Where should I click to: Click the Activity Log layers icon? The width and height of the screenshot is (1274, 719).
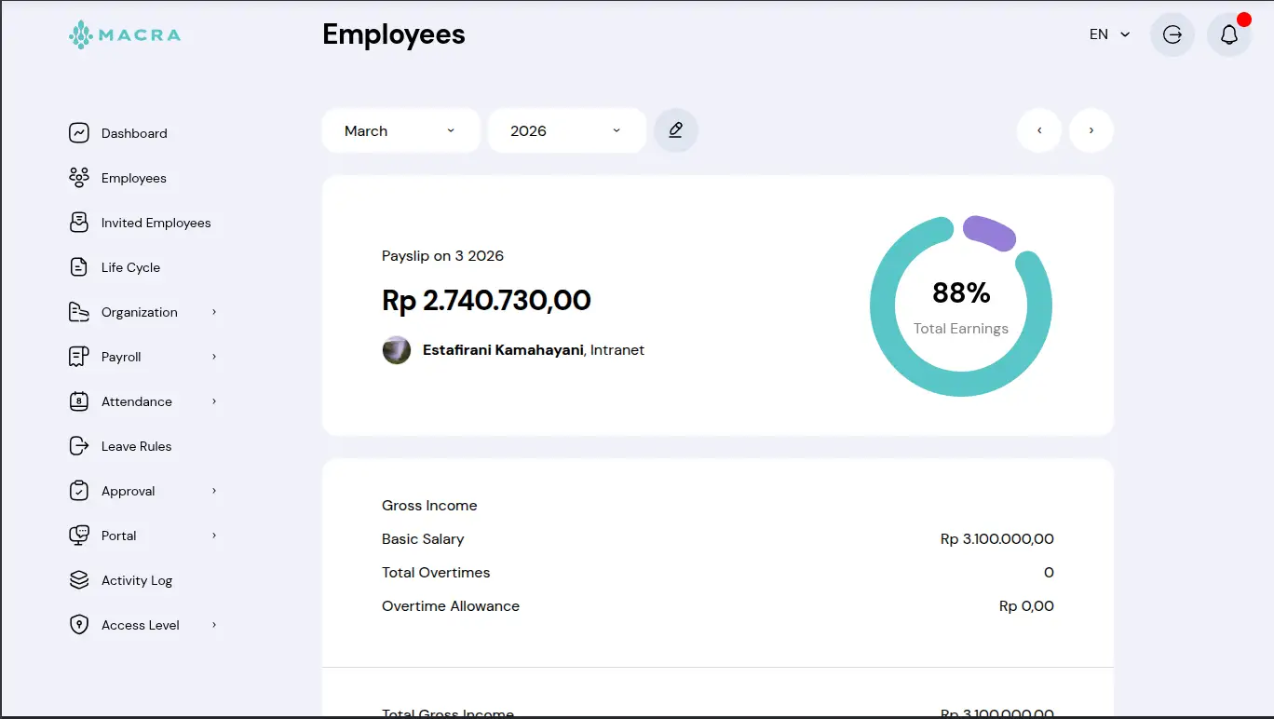[x=79, y=580]
